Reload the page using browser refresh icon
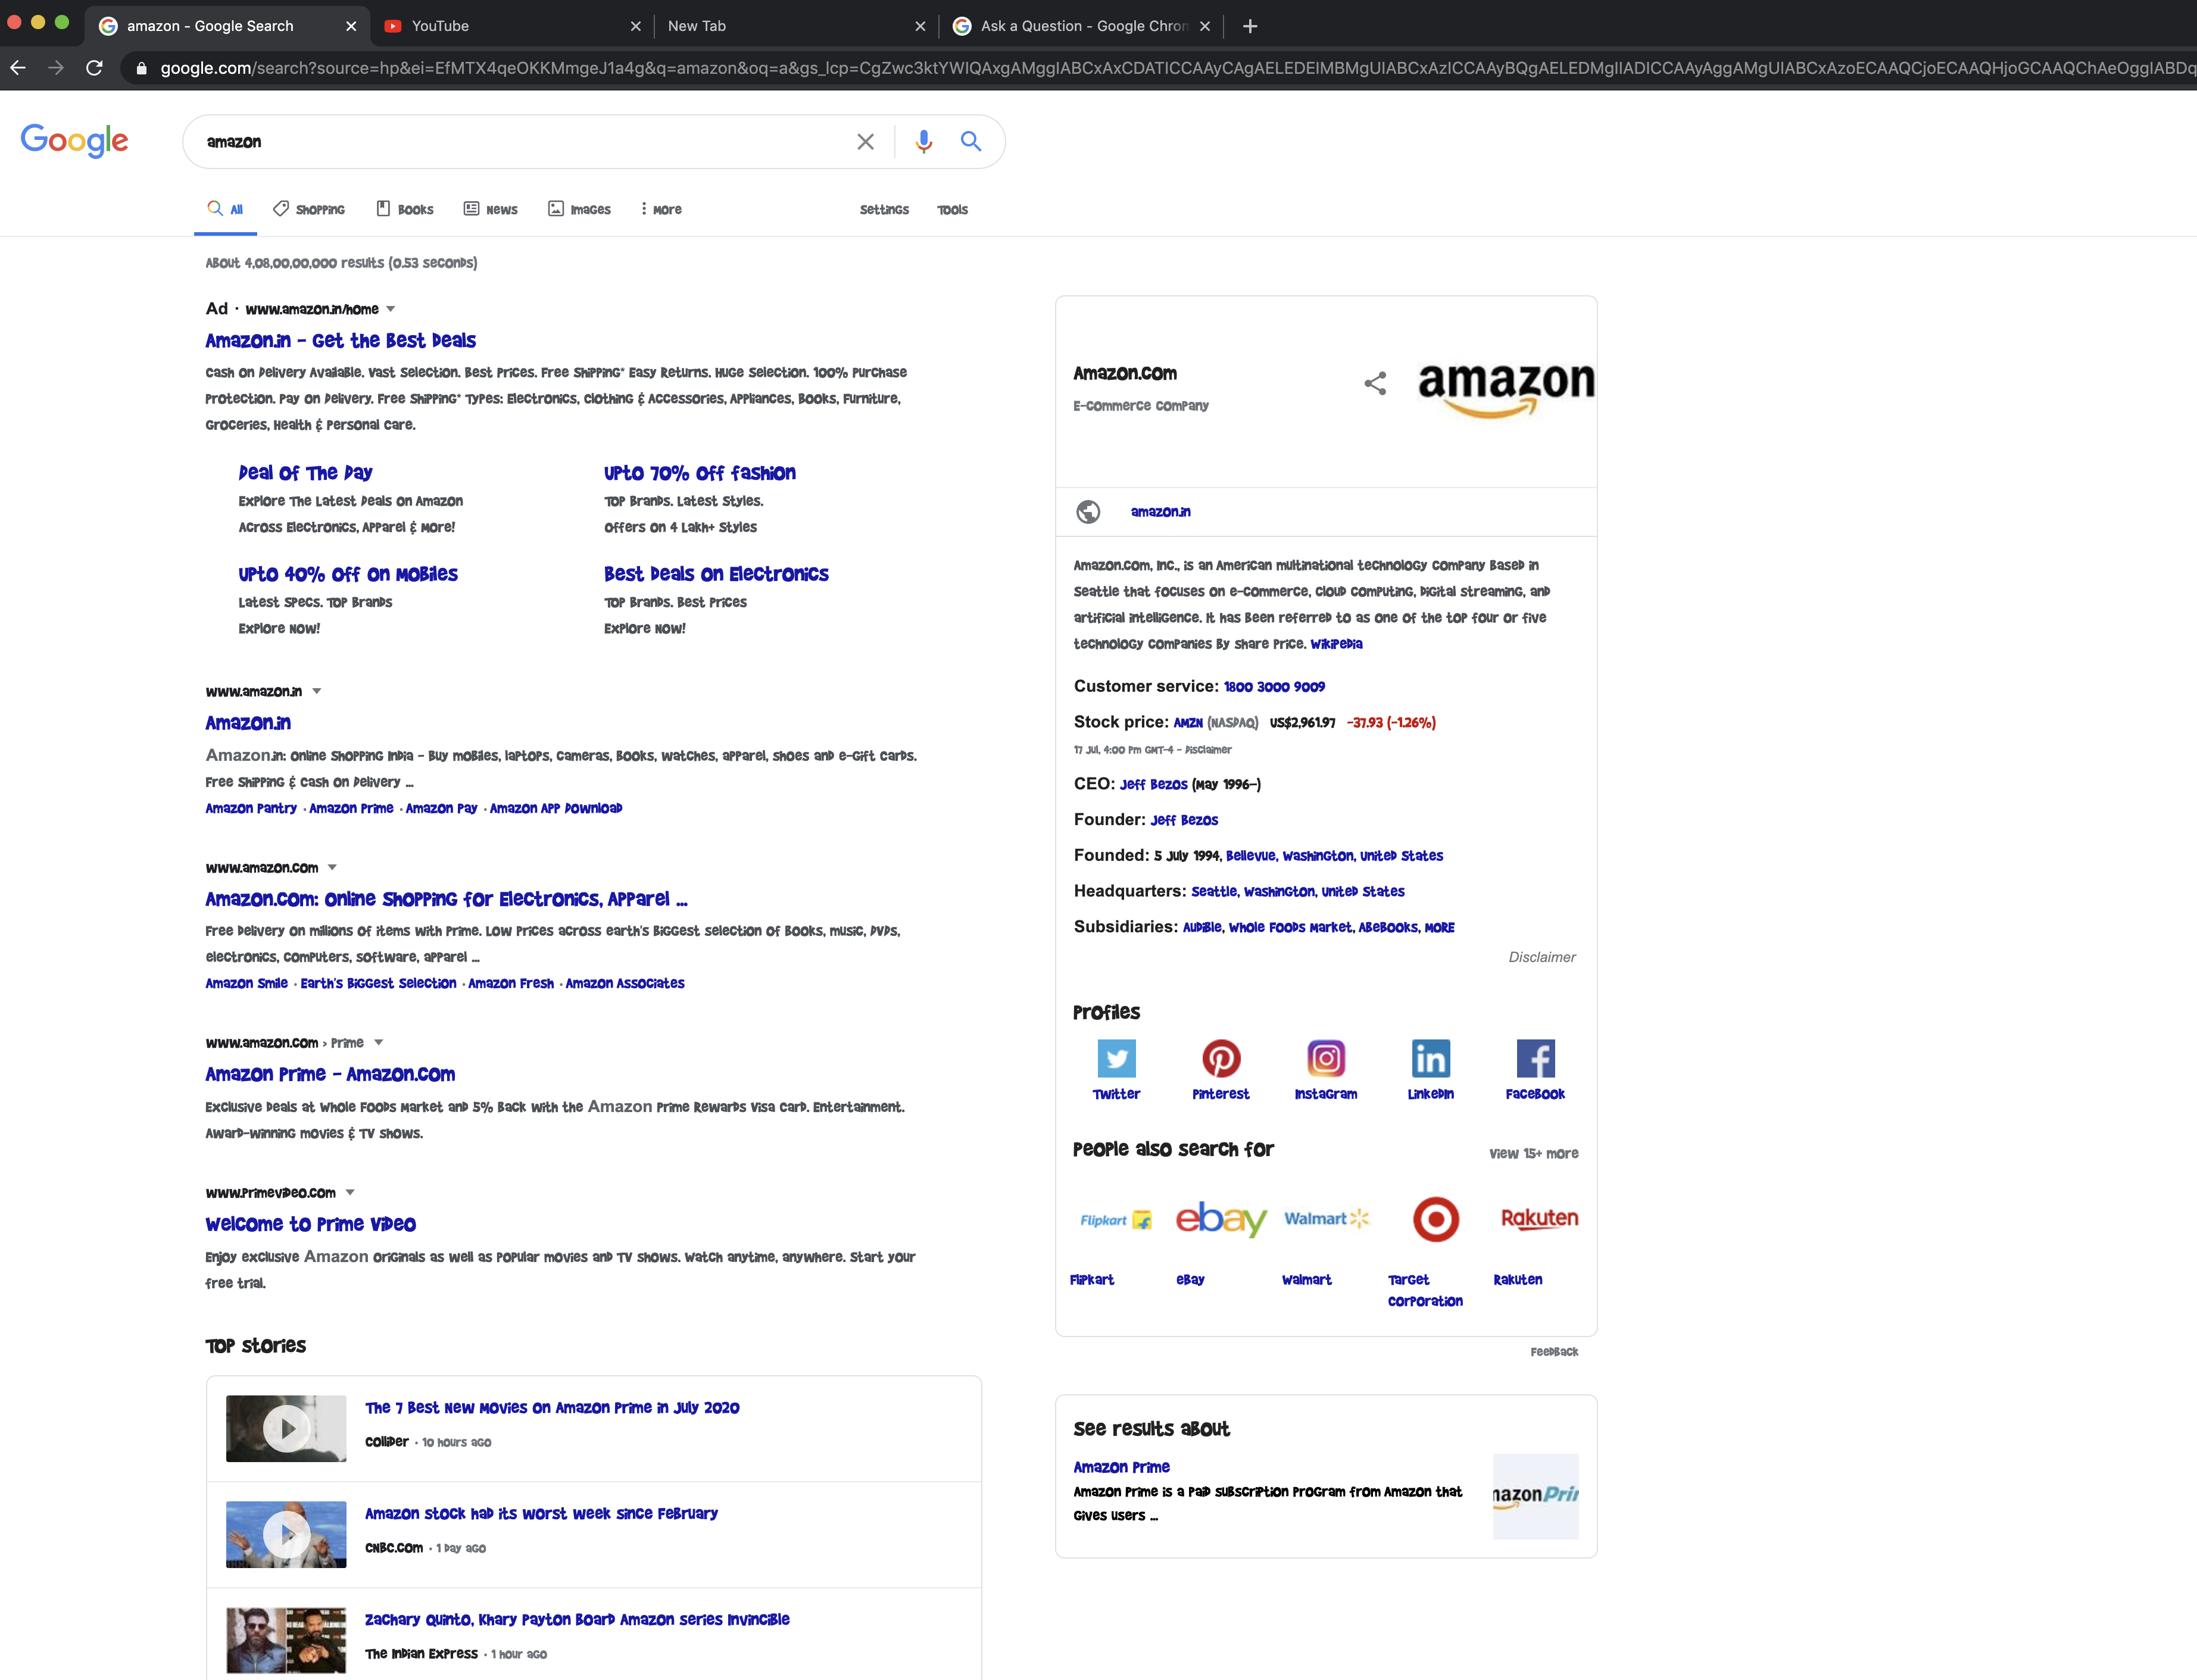This screenshot has height=1680, width=2197. [94, 68]
